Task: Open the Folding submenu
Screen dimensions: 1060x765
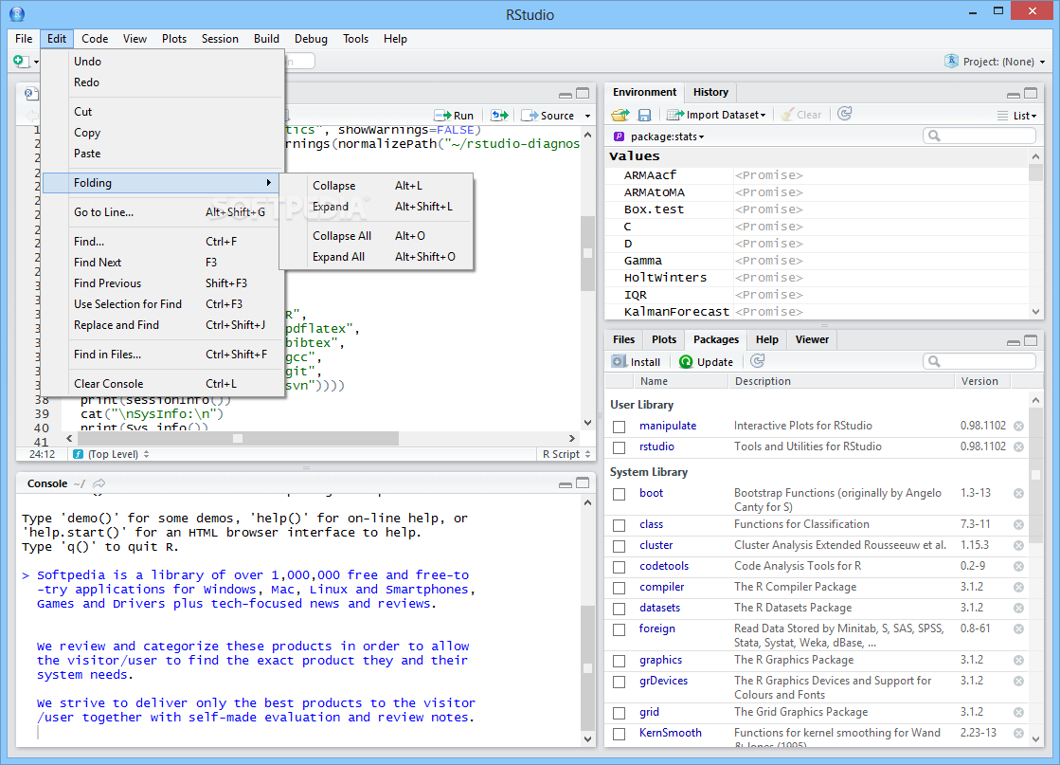Action: (x=162, y=183)
